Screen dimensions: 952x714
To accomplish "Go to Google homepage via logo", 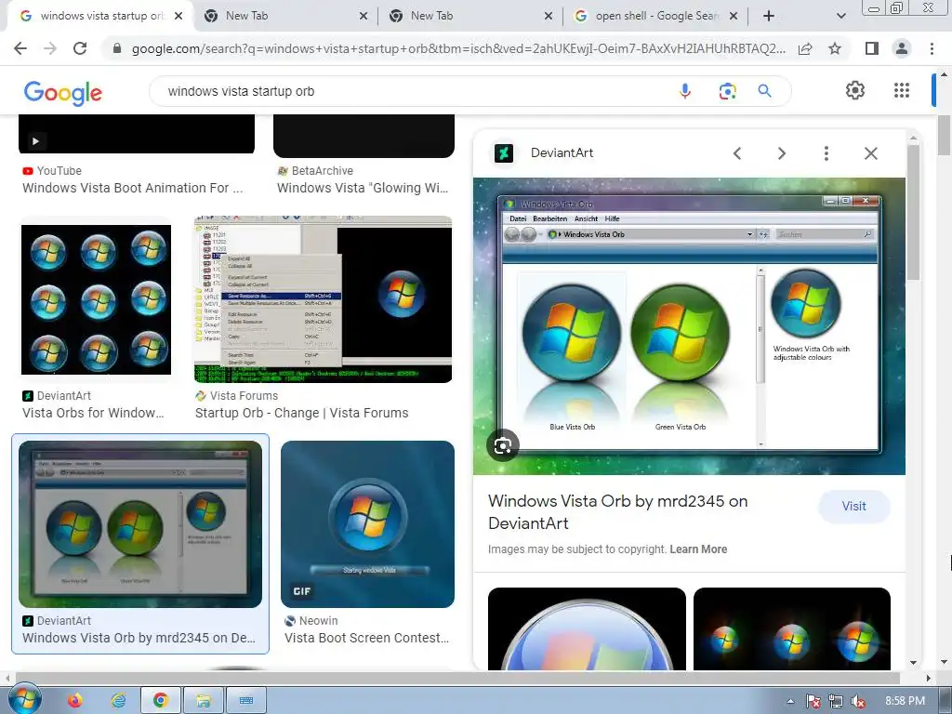I will click(63, 92).
